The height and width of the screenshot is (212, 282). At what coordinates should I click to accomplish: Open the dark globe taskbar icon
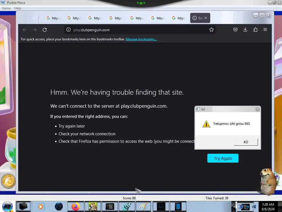(59, 206)
